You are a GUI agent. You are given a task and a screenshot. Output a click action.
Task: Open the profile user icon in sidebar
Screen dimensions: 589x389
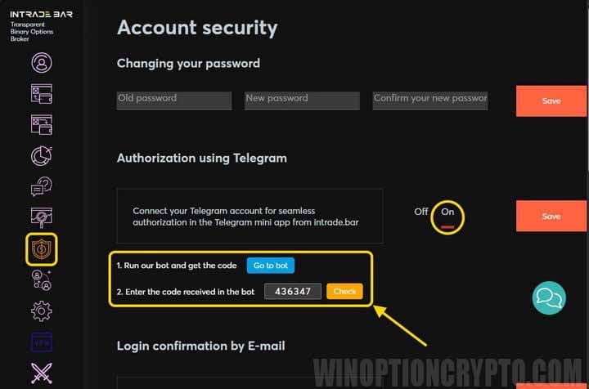(x=42, y=62)
